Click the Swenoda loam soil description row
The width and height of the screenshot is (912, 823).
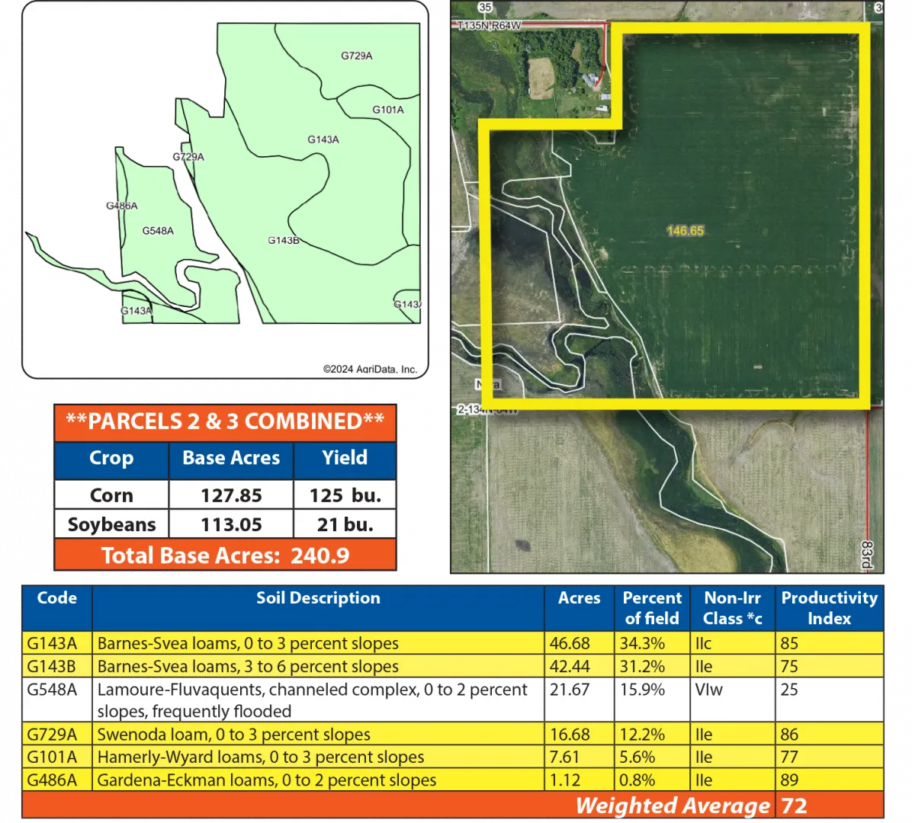click(x=234, y=735)
